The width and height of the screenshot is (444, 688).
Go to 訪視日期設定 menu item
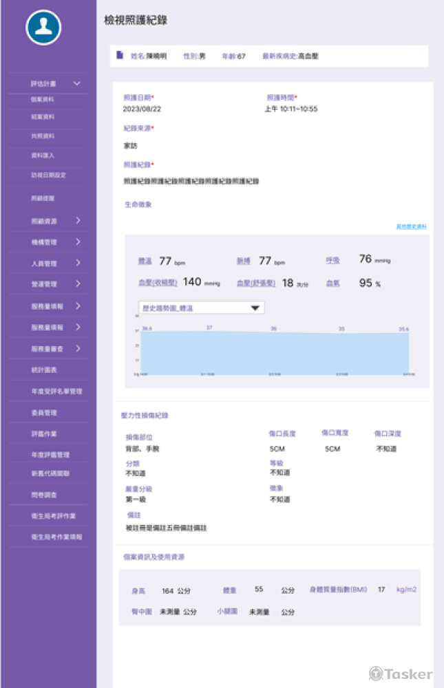coord(48,175)
